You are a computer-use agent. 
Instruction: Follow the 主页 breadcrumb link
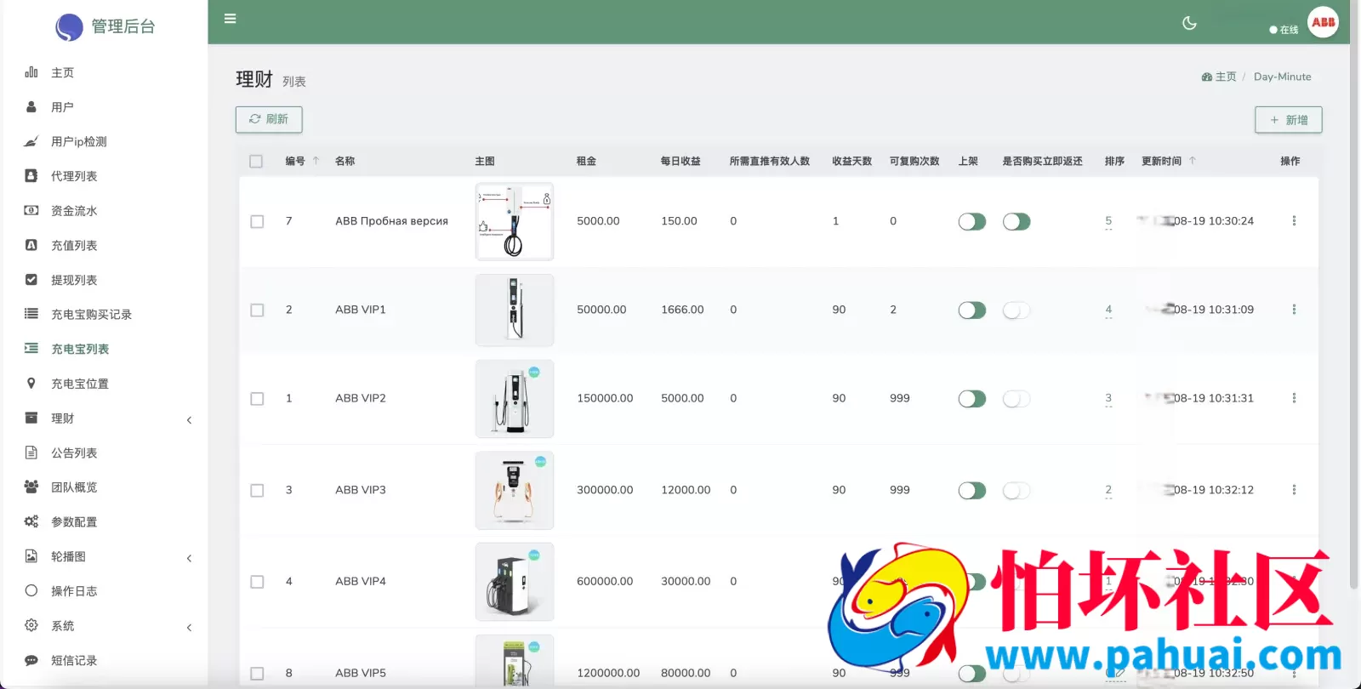(1219, 77)
